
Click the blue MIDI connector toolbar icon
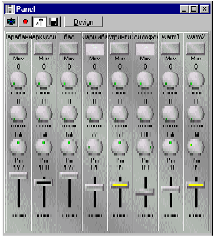coord(12,22)
